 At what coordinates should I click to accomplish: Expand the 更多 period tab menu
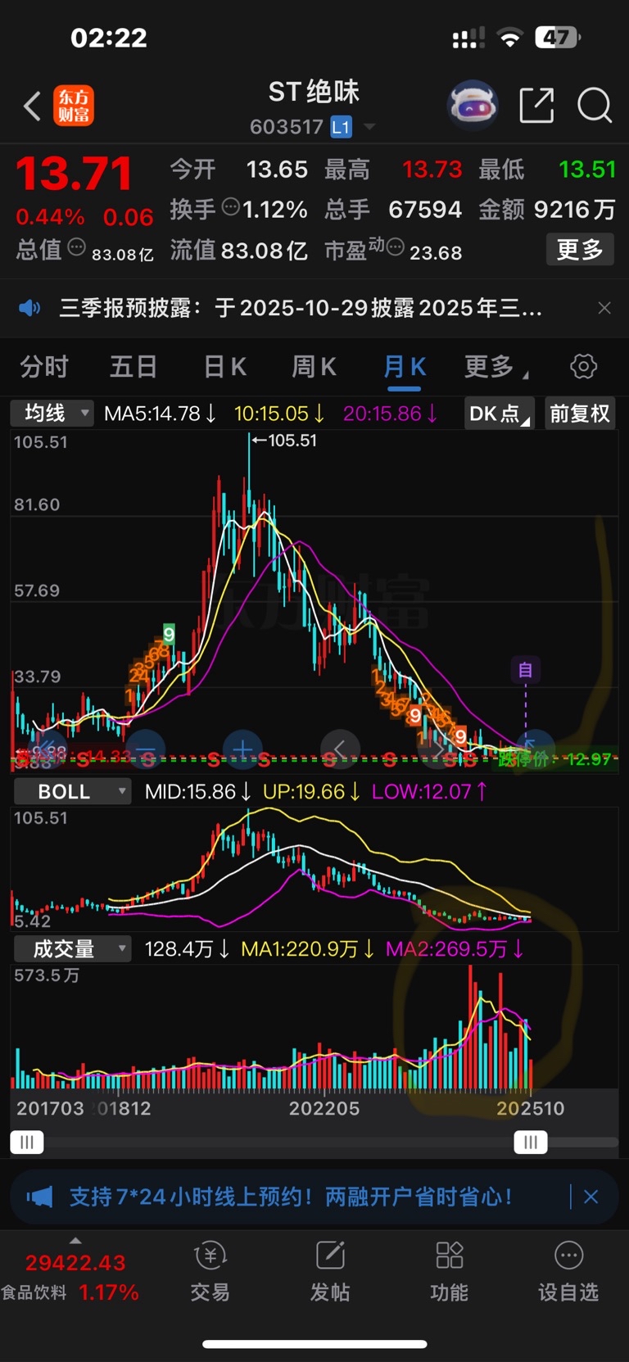coord(495,366)
